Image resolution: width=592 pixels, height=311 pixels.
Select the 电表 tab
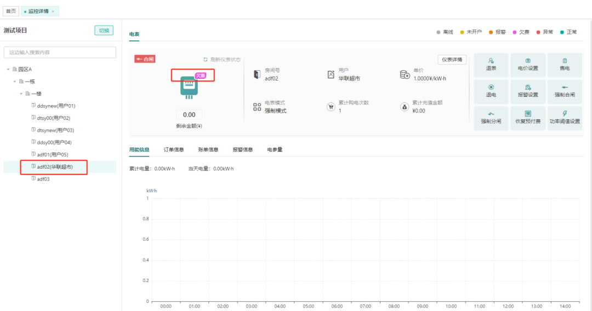click(x=134, y=34)
